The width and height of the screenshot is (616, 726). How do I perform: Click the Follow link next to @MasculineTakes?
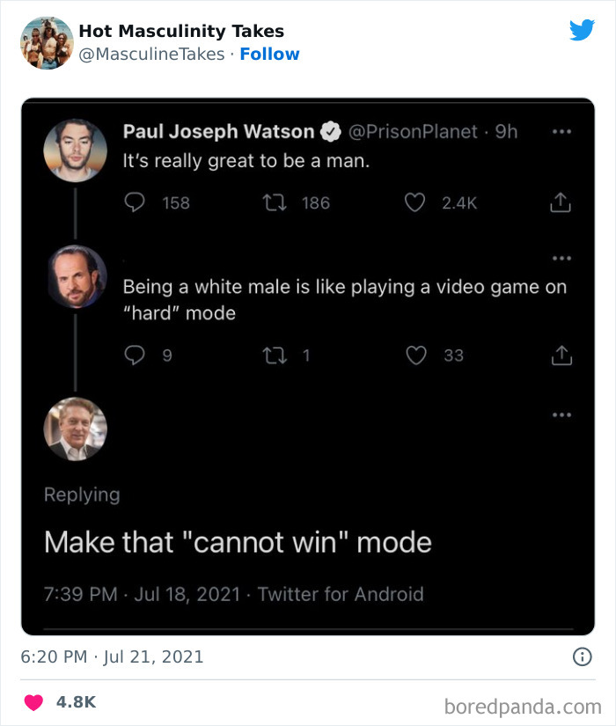click(270, 54)
